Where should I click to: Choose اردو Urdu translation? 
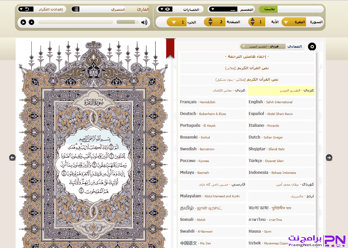tap(281, 196)
